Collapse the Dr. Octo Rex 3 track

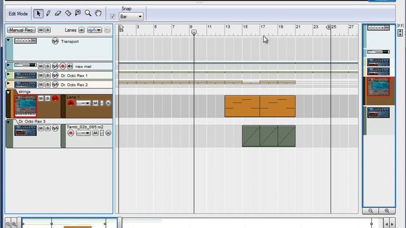click(8, 122)
